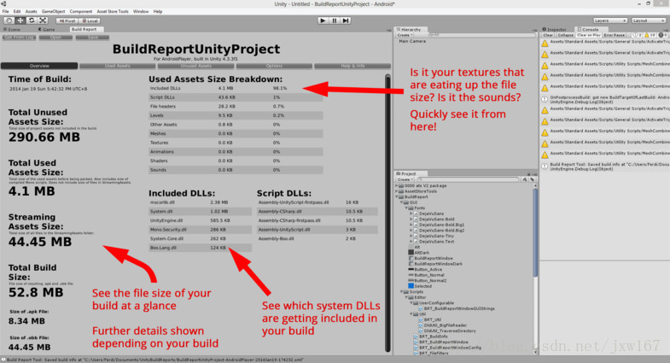Switch to the Inspector tab
The width and height of the screenshot is (670, 363).
[x=555, y=30]
